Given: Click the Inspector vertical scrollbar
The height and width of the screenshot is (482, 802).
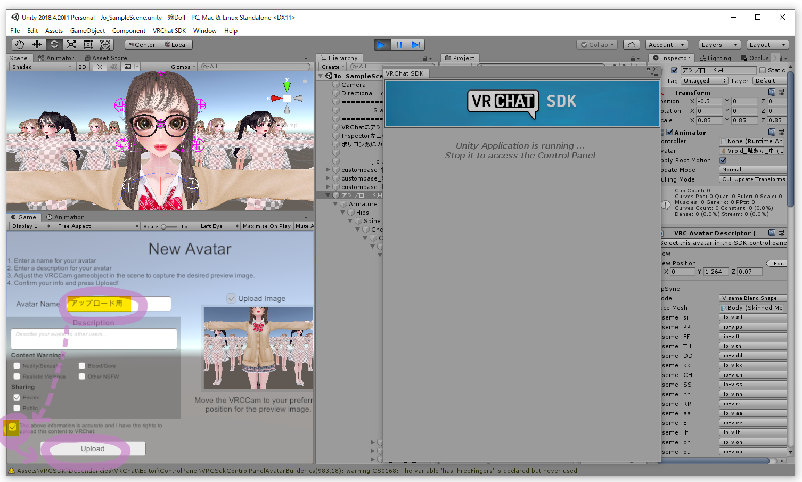Looking at the screenshot, I should coord(791,138).
